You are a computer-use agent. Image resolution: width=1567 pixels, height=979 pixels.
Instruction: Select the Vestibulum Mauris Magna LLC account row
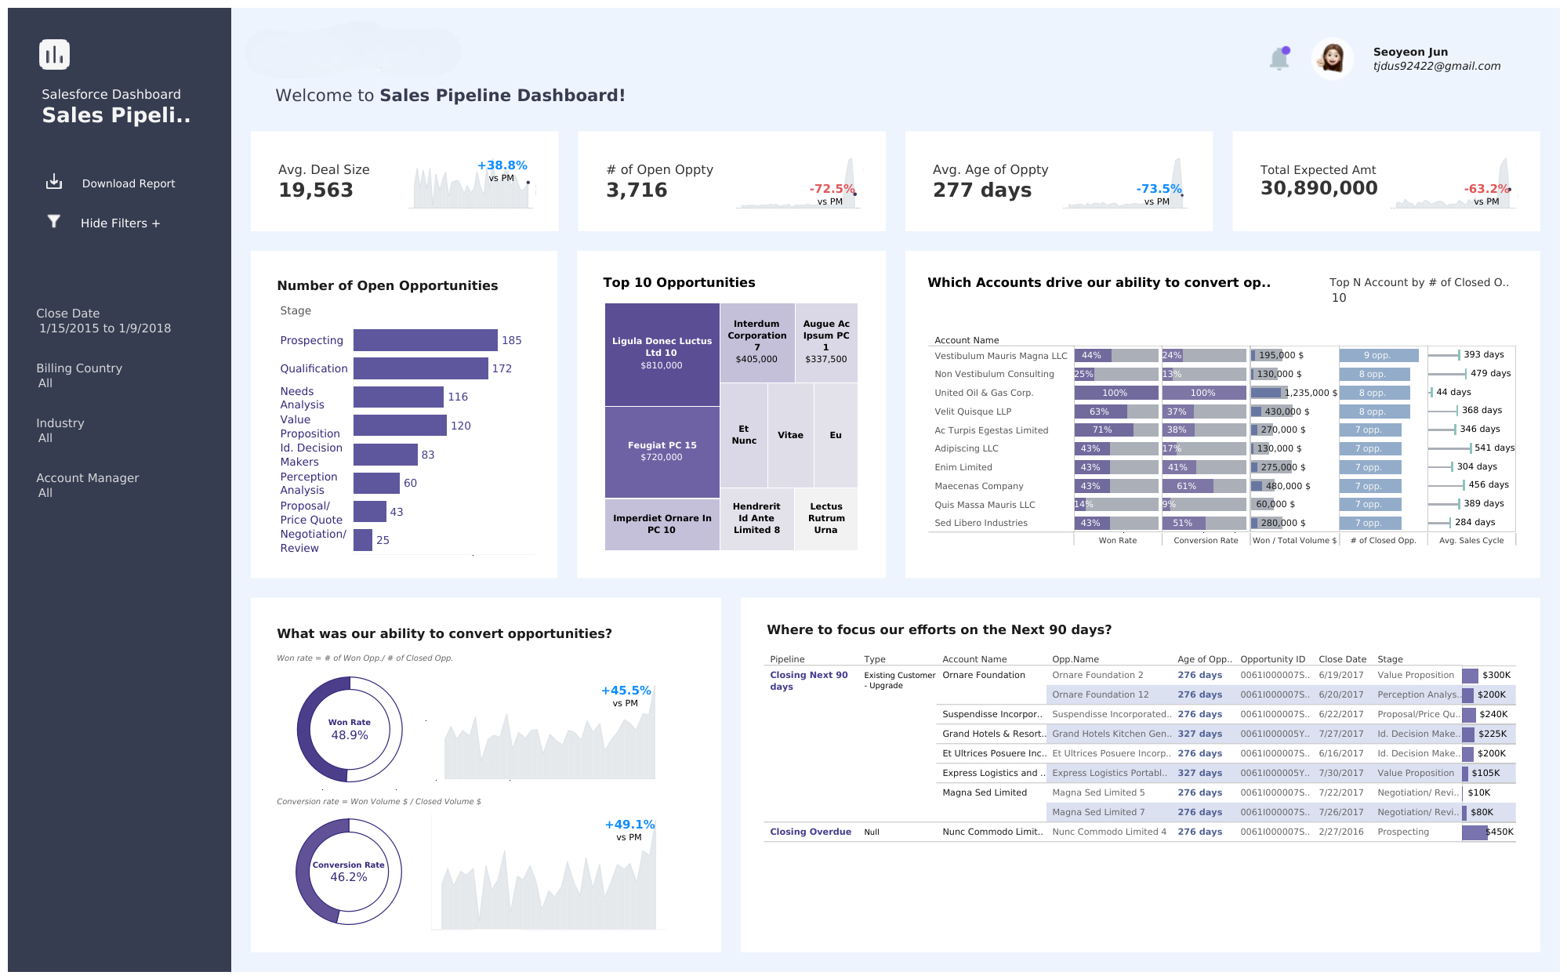(x=999, y=355)
